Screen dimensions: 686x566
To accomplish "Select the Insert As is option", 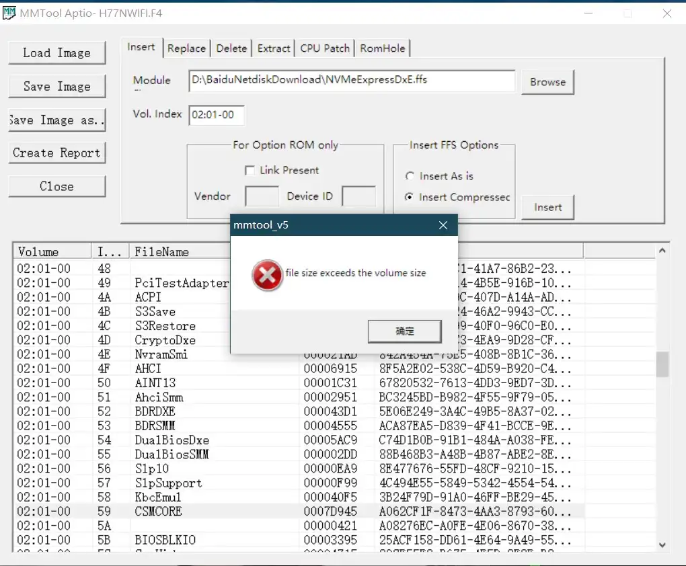I will coord(410,175).
